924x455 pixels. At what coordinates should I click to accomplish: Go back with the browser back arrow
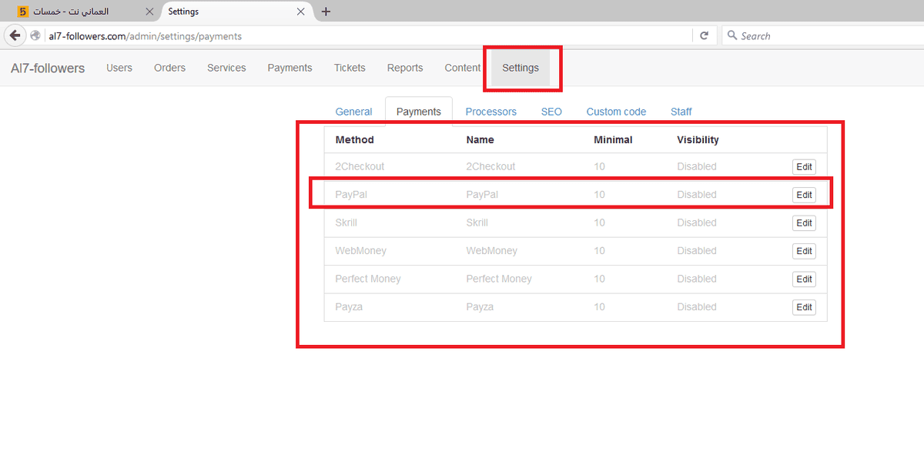click(x=15, y=35)
